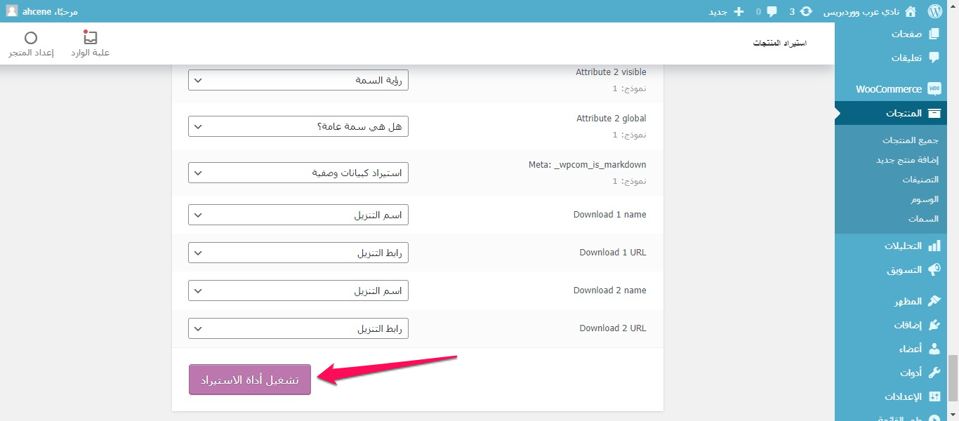This screenshot has width=959, height=421.
Task: Click the store setup circle icon
Action: click(x=31, y=38)
